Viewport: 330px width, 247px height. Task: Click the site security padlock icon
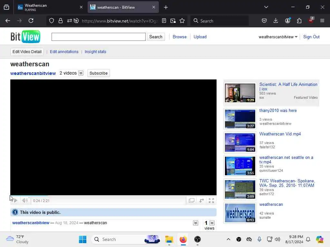pyautogui.click(x=61, y=21)
